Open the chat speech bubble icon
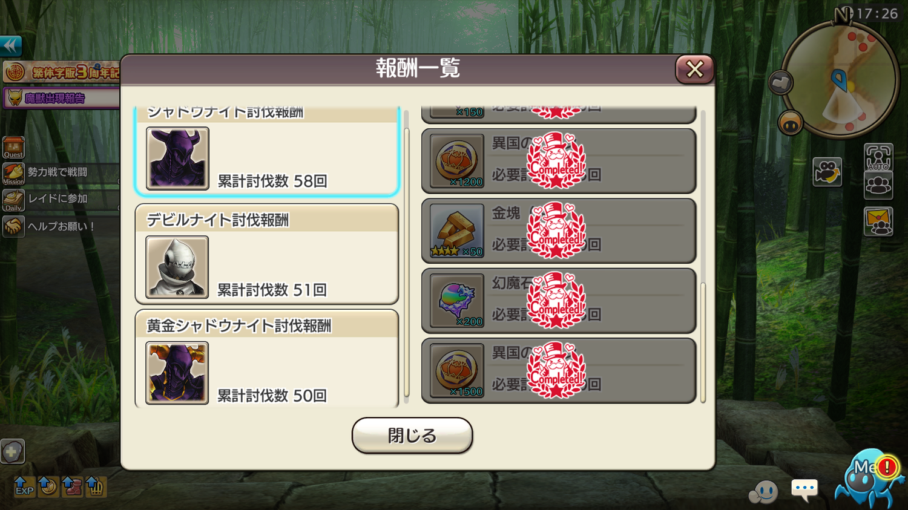Viewport: 908px width, 510px height. click(x=804, y=489)
